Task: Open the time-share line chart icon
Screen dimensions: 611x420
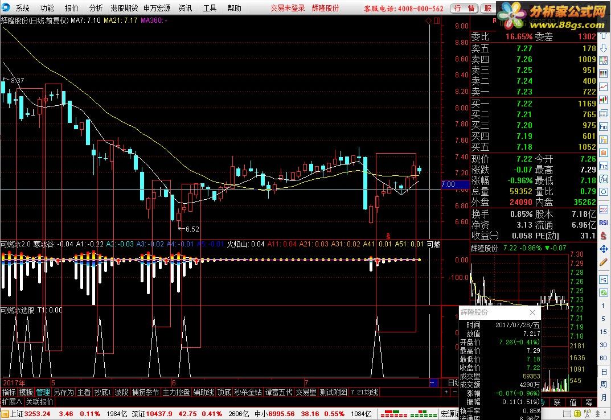Action: (x=604, y=87)
